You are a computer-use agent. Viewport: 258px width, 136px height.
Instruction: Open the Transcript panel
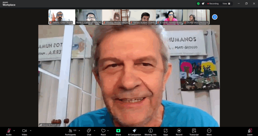coord(194,131)
